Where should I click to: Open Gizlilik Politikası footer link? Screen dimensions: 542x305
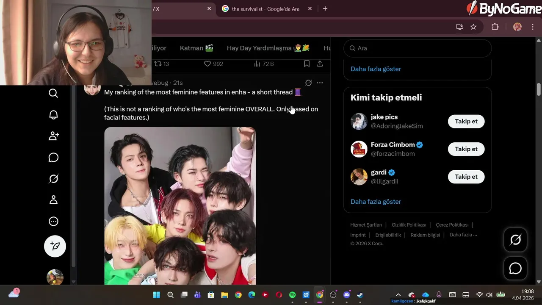point(409,225)
